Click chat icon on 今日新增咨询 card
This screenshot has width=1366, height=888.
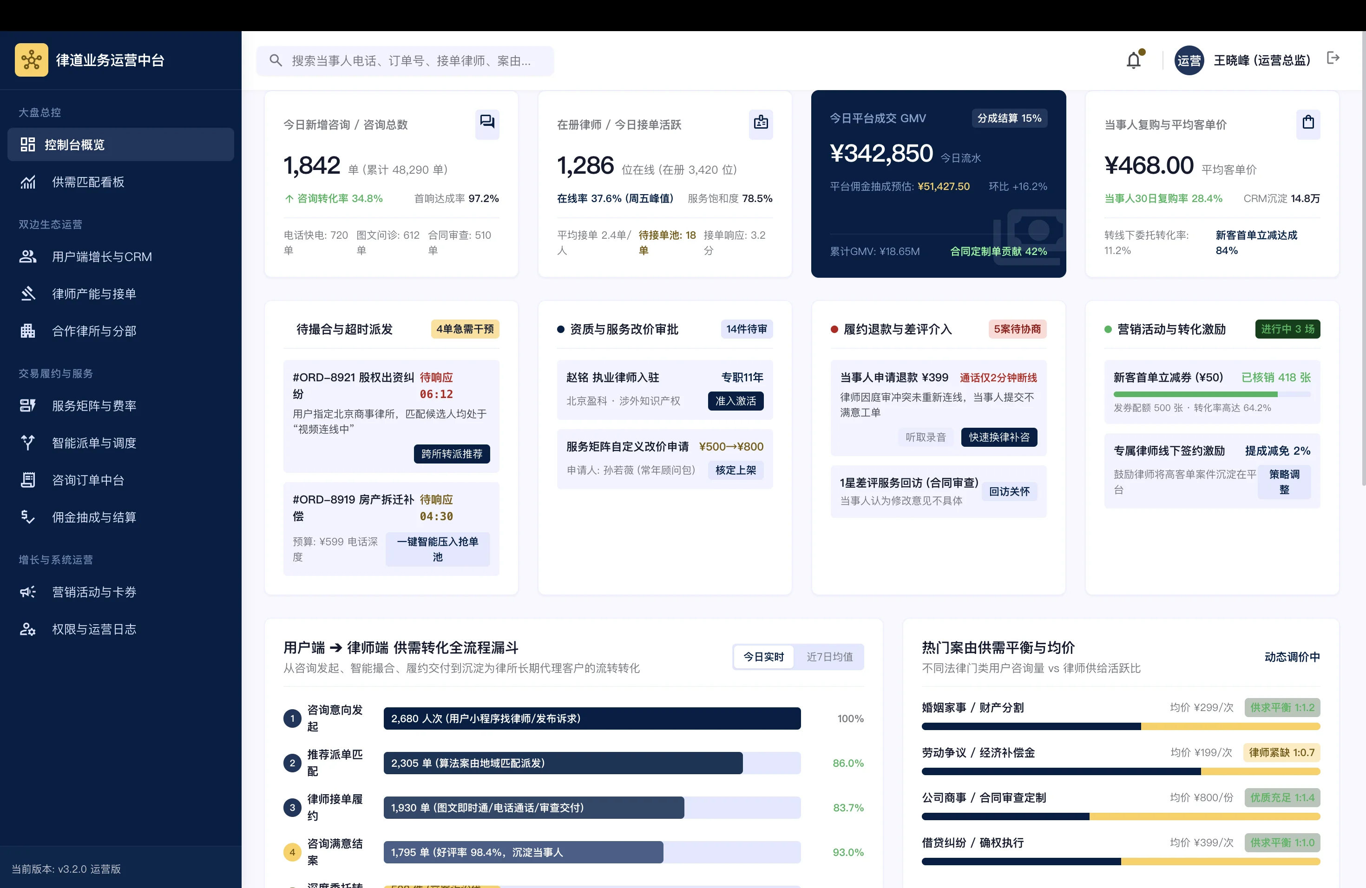(487, 122)
